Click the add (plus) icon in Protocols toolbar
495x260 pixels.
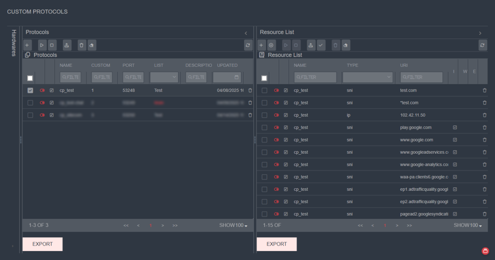[x=27, y=45]
